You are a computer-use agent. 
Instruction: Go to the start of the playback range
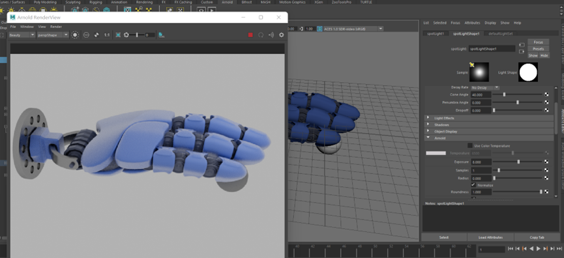pos(511,249)
